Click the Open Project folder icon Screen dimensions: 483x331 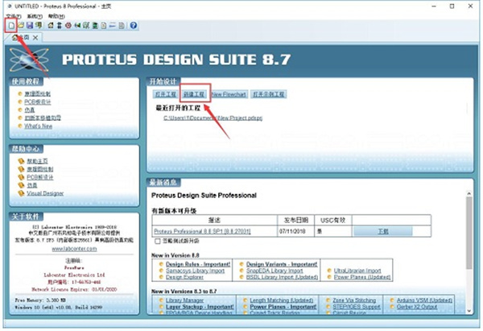pyautogui.click(x=19, y=26)
